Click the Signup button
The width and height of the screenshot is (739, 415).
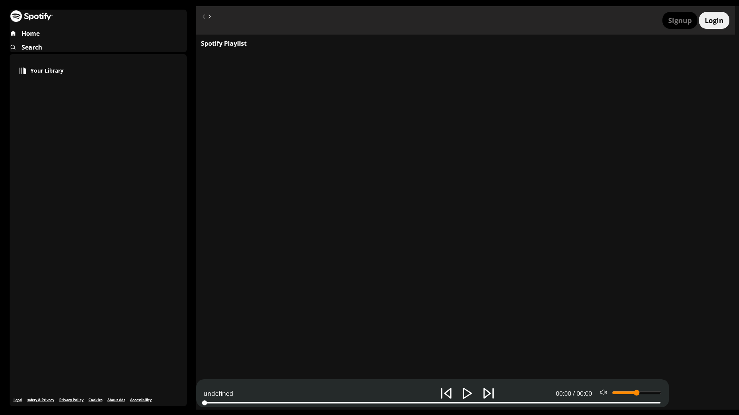click(680, 20)
